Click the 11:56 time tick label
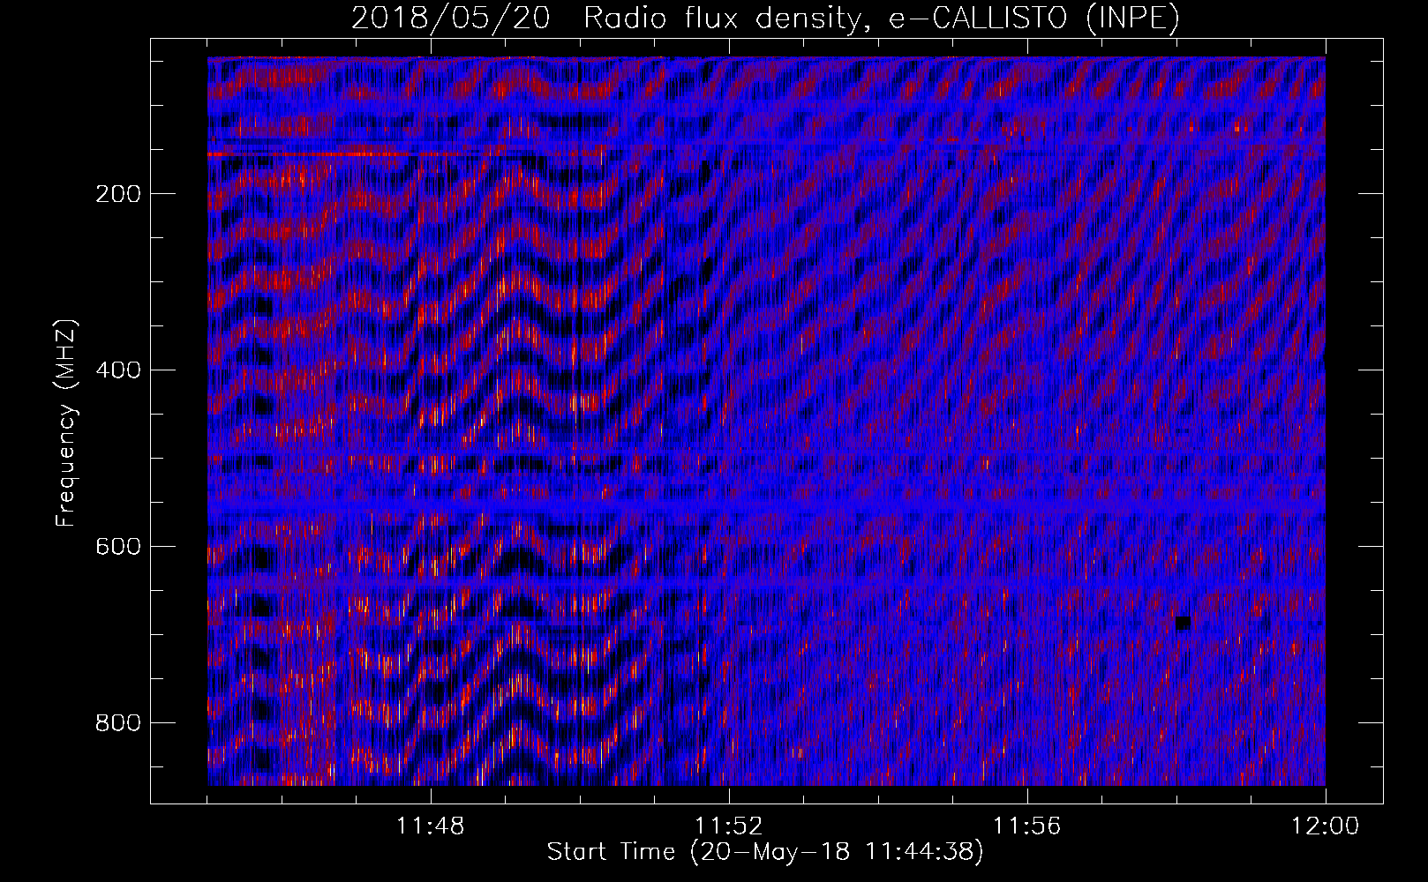1428x882 pixels. pyautogui.click(x=1027, y=826)
